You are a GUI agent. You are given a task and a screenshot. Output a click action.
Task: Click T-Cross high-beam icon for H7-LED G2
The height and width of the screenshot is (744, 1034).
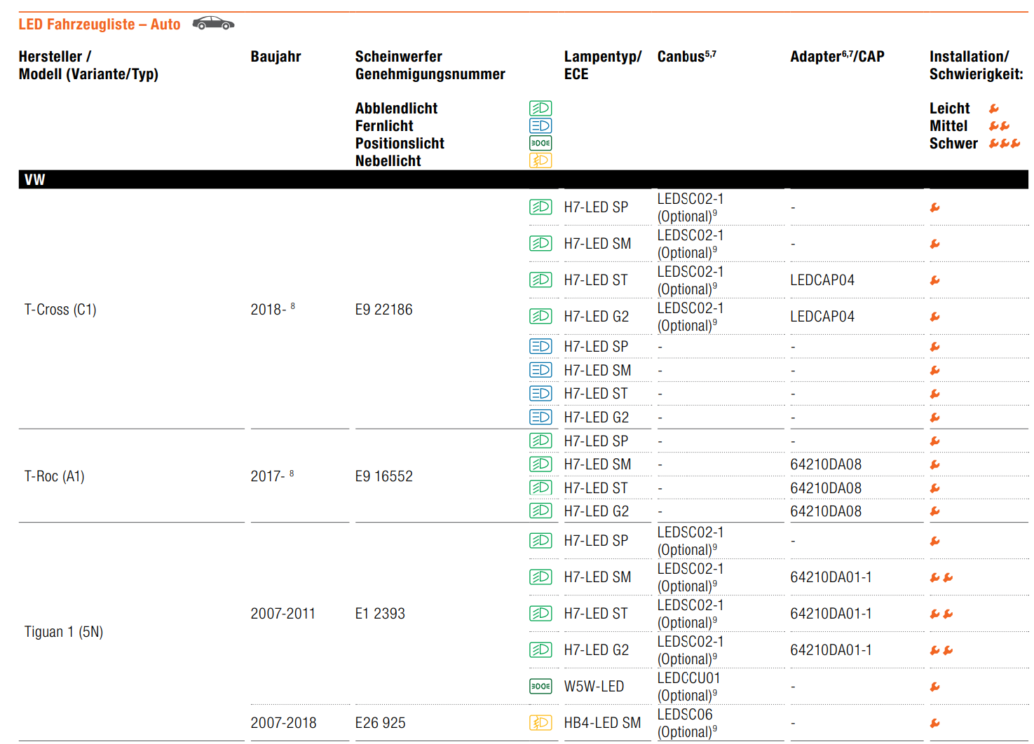coord(540,417)
